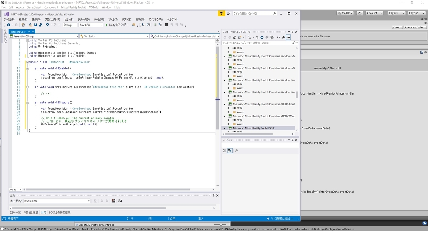Open the Any CPU platform dropdown
This screenshot has height=231, width=428.
click(x=91, y=25)
